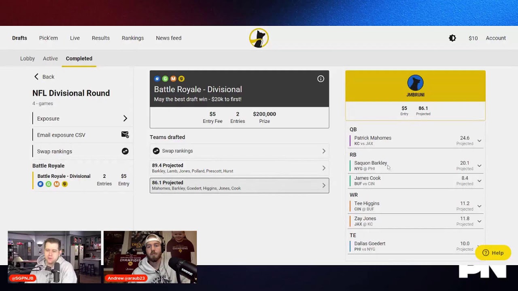Click the Email exposure CSV envelope icon
The image size is (518, 291).
[125, 135]
